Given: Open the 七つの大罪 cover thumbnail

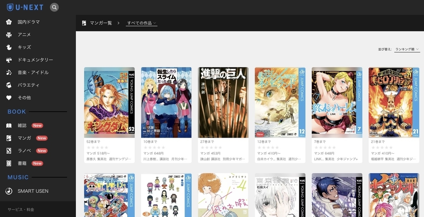Looking at the screenshot, I should pos(394,195).
